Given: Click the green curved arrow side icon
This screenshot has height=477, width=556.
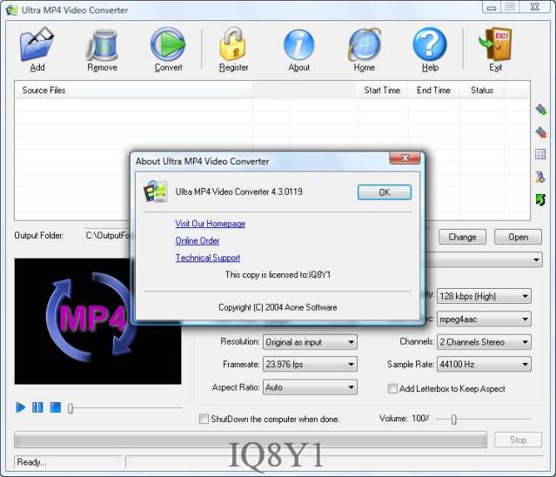Looking at the screenshot, I should click(540, 199).
